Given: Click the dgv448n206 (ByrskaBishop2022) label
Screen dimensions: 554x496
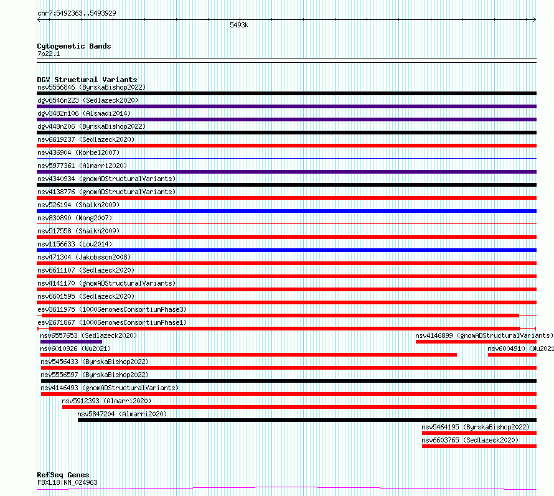Looking at the screenshot, I should click(92, 126).
